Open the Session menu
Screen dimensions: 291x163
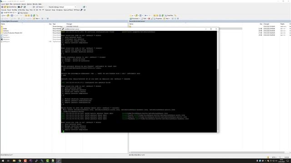pos(24,4)
